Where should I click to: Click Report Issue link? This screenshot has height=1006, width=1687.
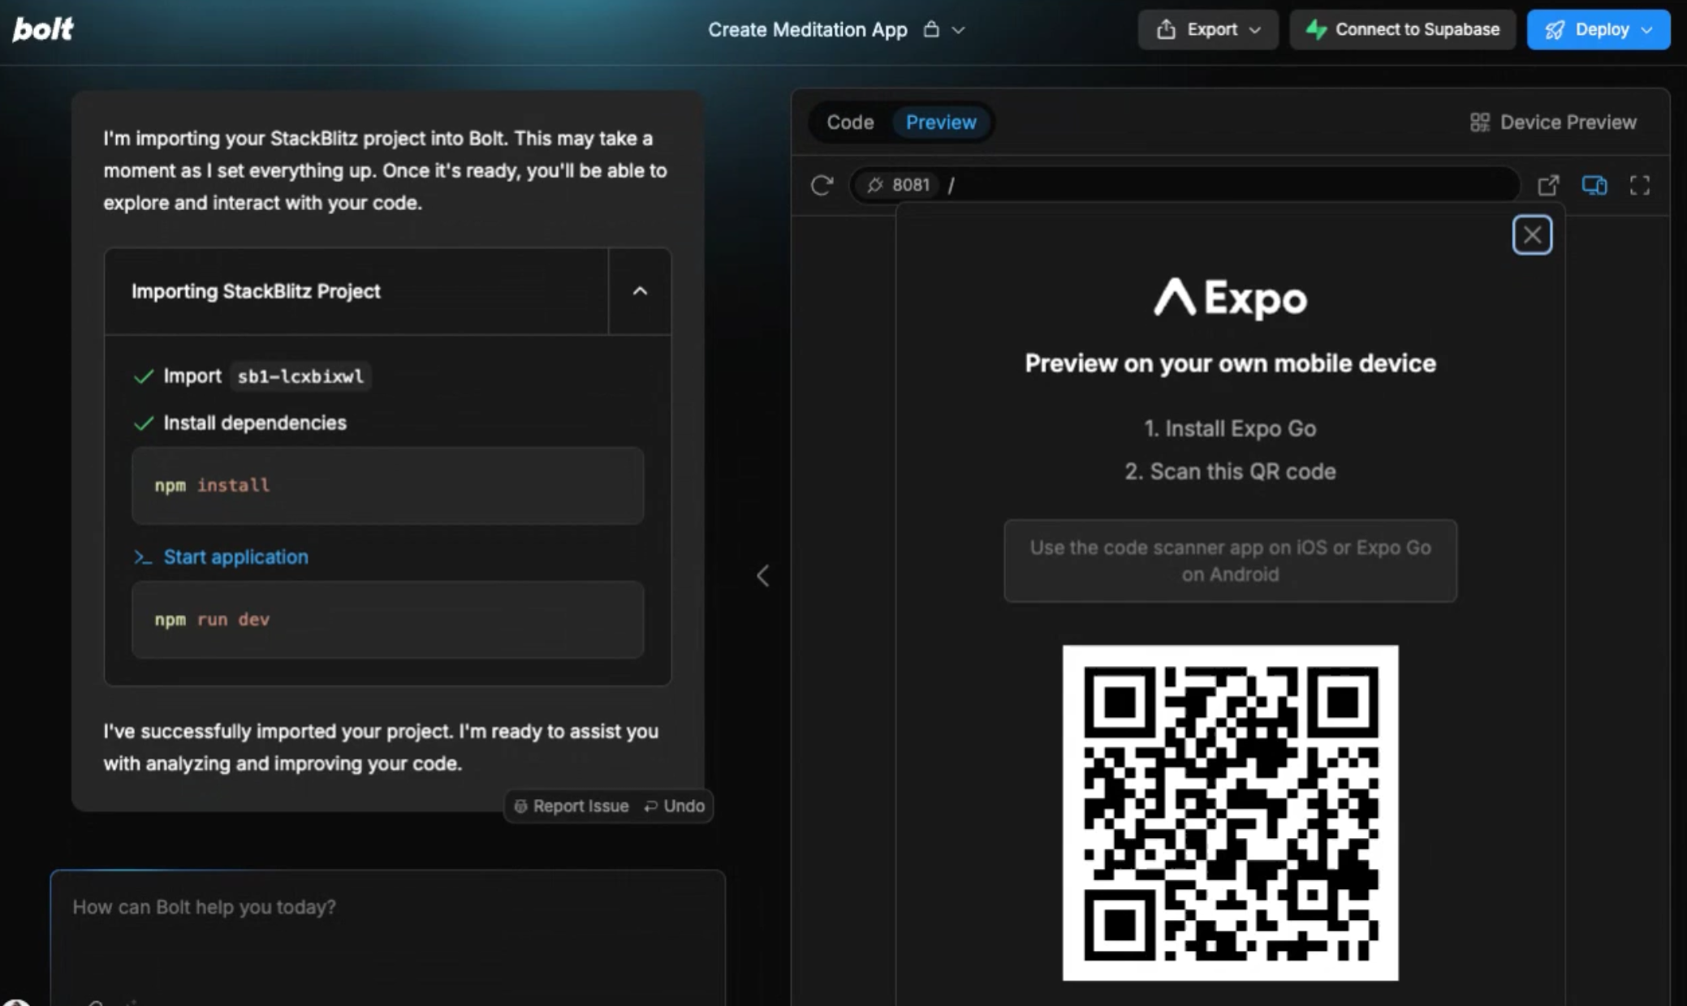tap(572, 806)
